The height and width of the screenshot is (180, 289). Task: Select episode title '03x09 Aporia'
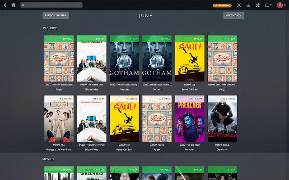tap(157, 145)
